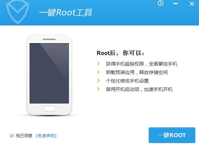Image resolution: width=199 pixels, height=146 pixels.
Task: Click the shield logo in header
Action: click(18, 12)
